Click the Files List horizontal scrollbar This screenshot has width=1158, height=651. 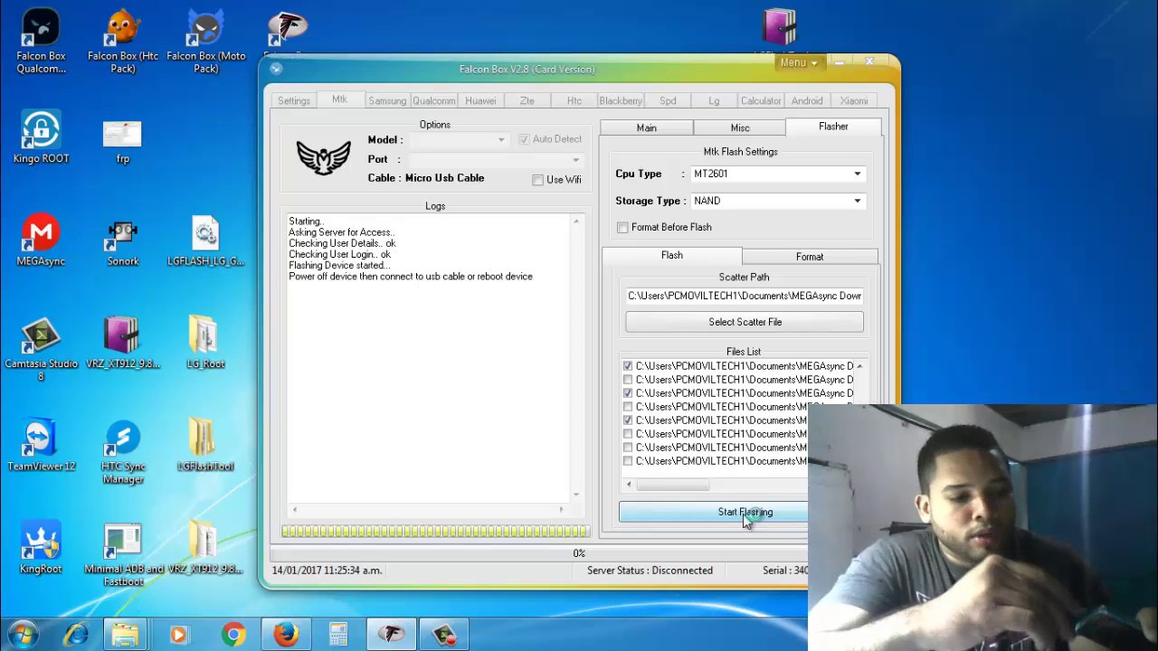[674, 485]
